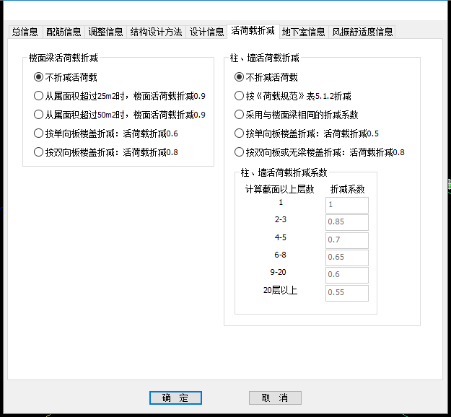451x417 pixels.
Task: Select column 按单向板楼盖折减 0.5 option
Action: 307,133
